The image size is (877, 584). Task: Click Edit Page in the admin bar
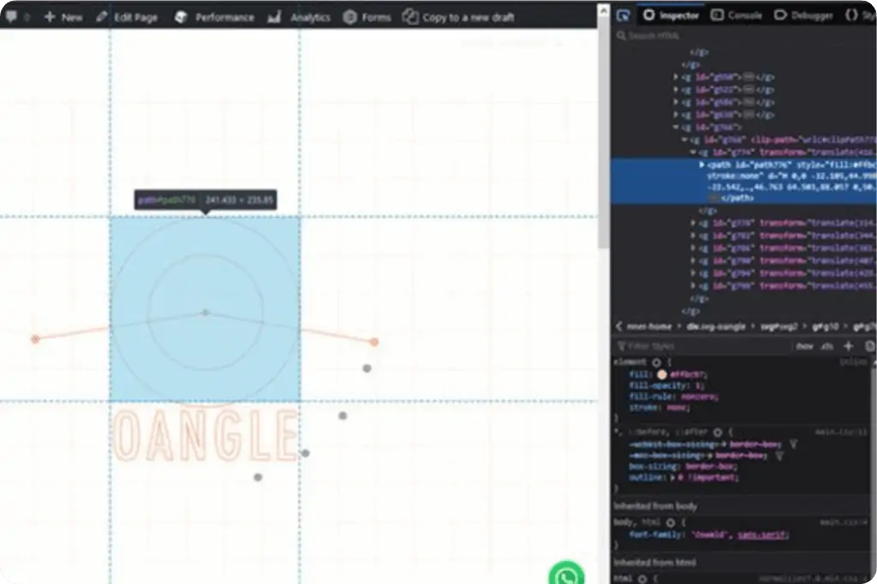point(127,17)
